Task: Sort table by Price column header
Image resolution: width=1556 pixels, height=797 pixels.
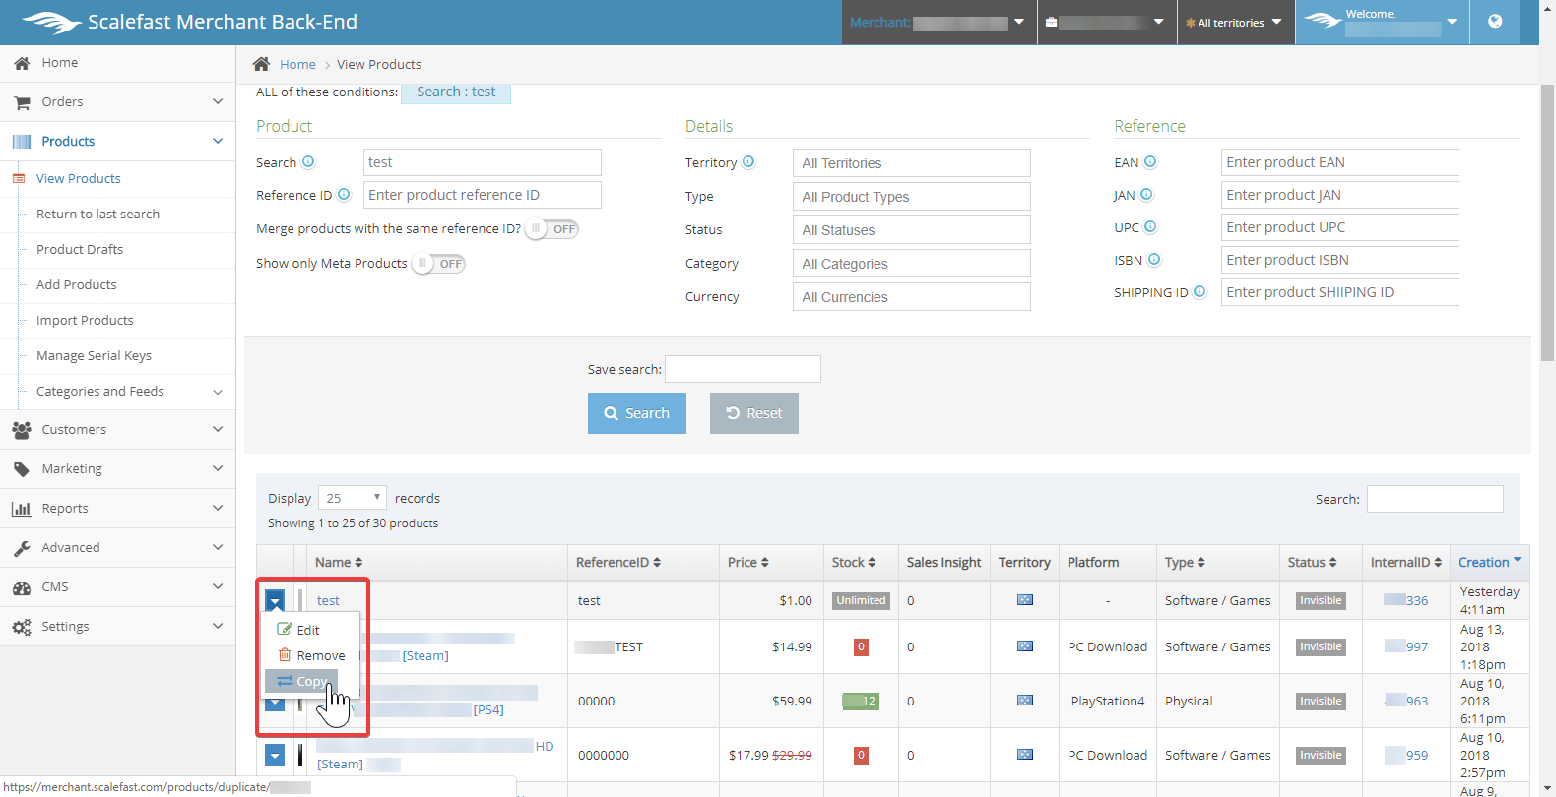Action: pos(747,563)
